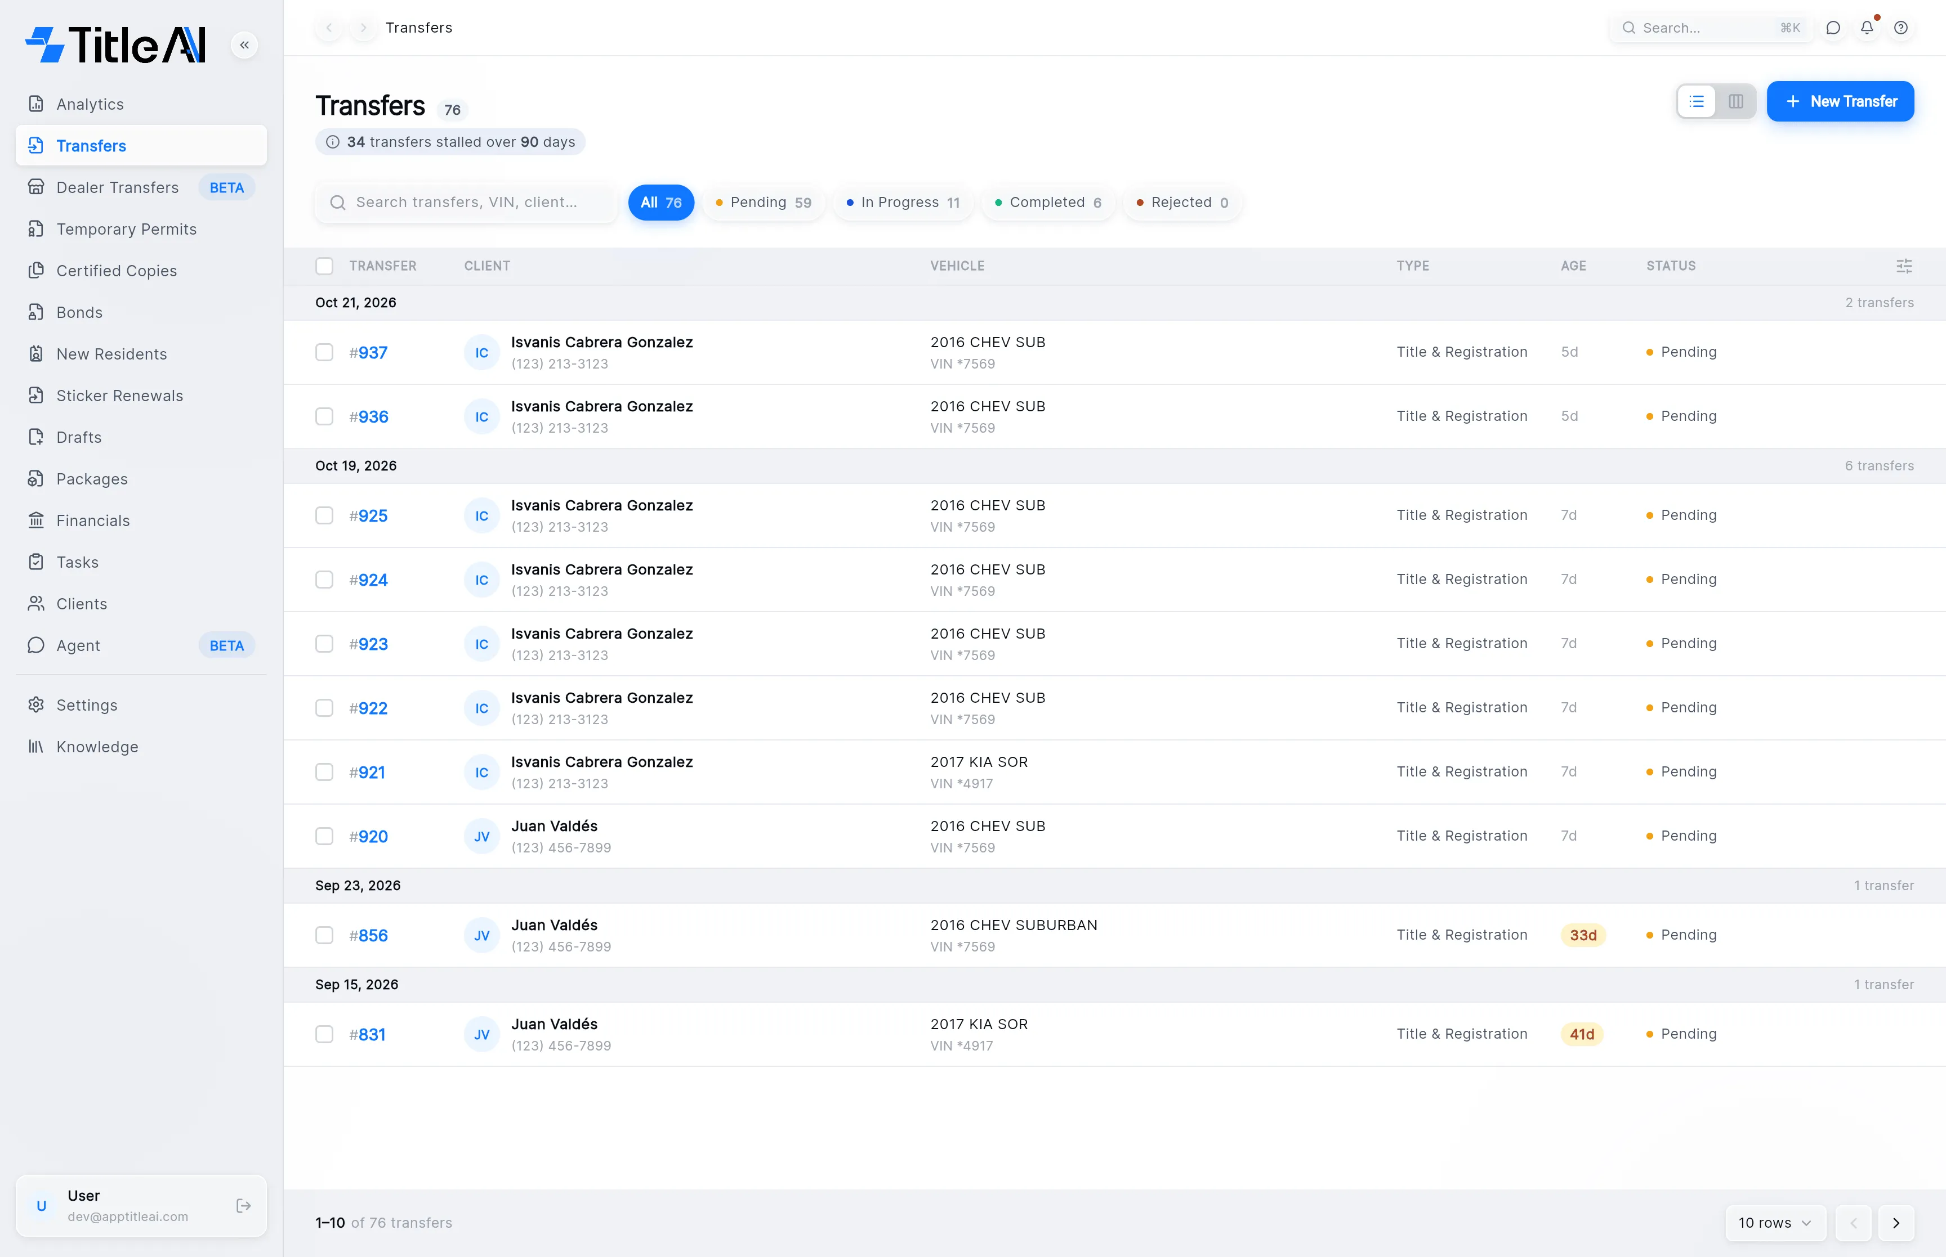Click the TitleAI logo
Viewport: 1946px width, 1257px height.
[115, 45]
